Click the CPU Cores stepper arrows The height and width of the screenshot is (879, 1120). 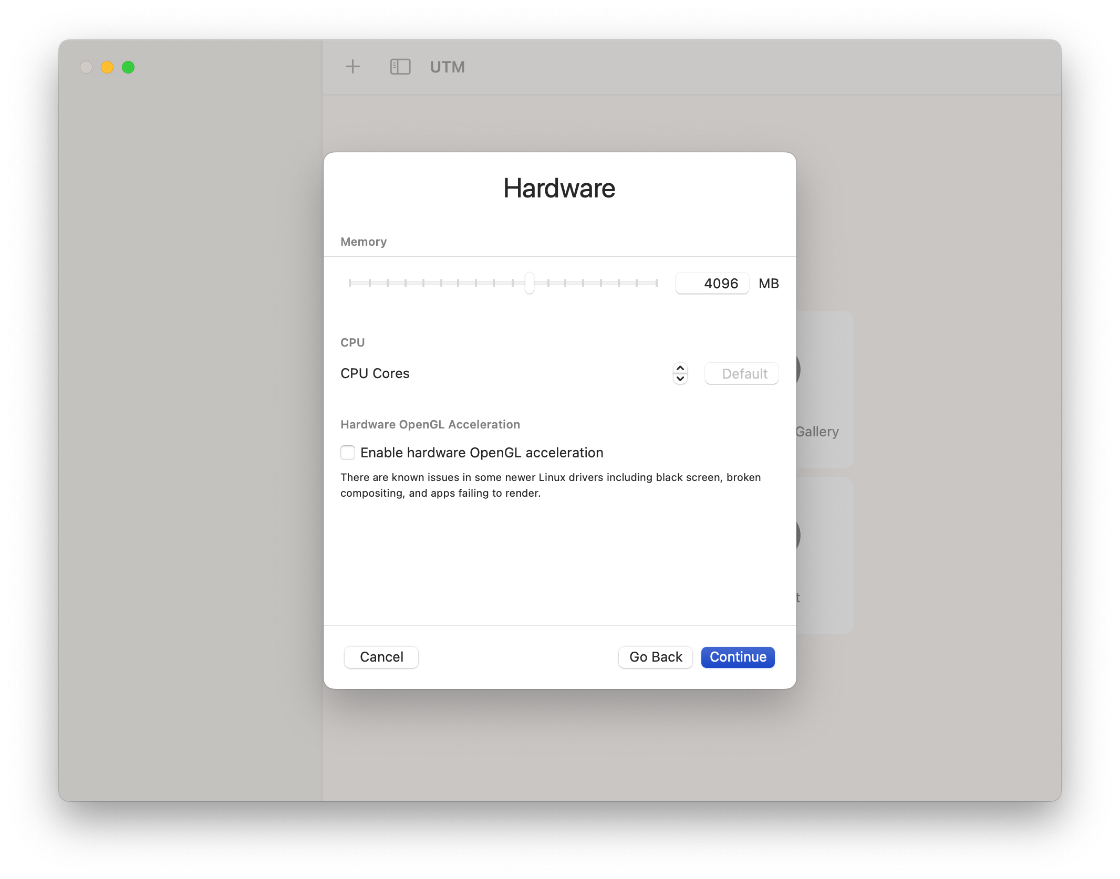point(680,373)
